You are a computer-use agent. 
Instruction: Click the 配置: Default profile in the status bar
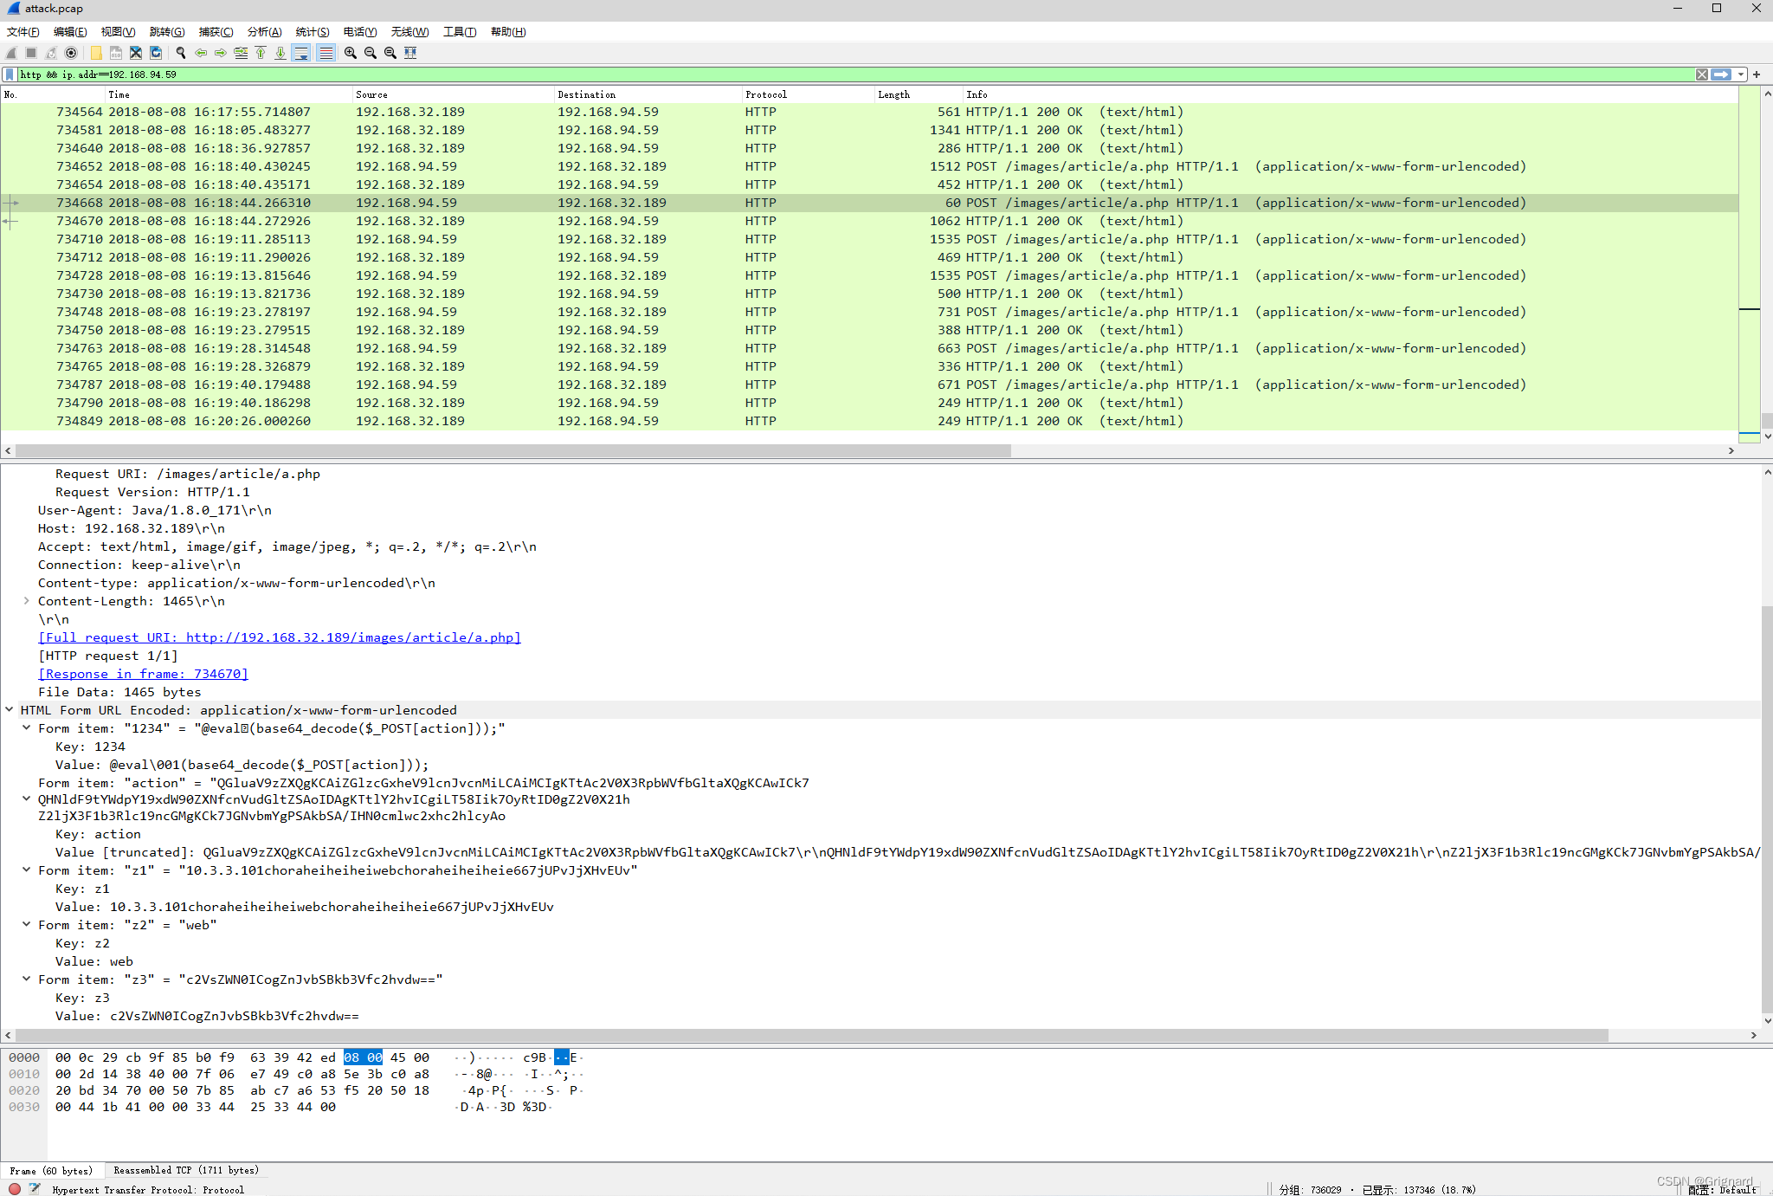(x=1722, y=1190)
